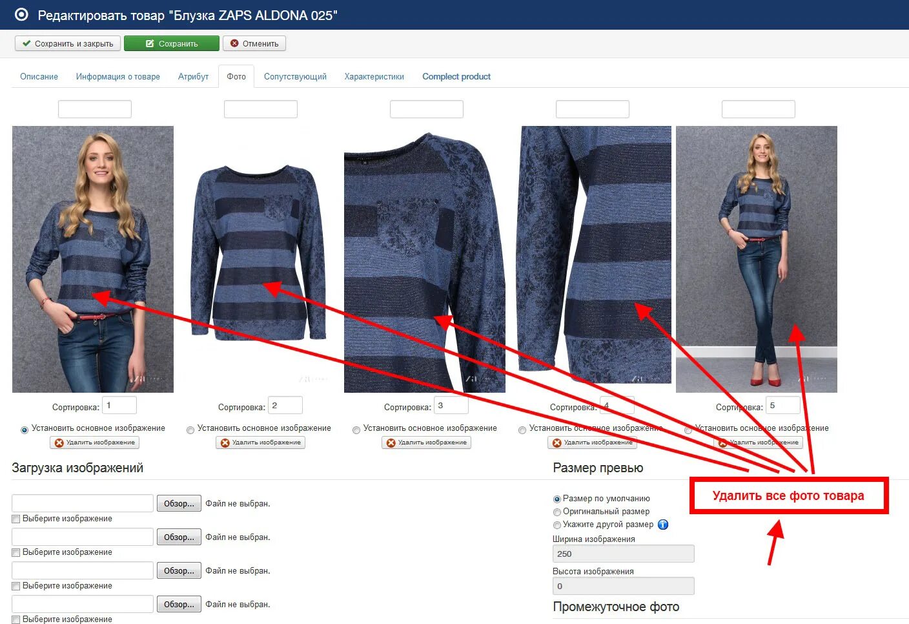The image size is (909, 624).
Task: Open the 'Complect product' tab
Action: (456, 76)
